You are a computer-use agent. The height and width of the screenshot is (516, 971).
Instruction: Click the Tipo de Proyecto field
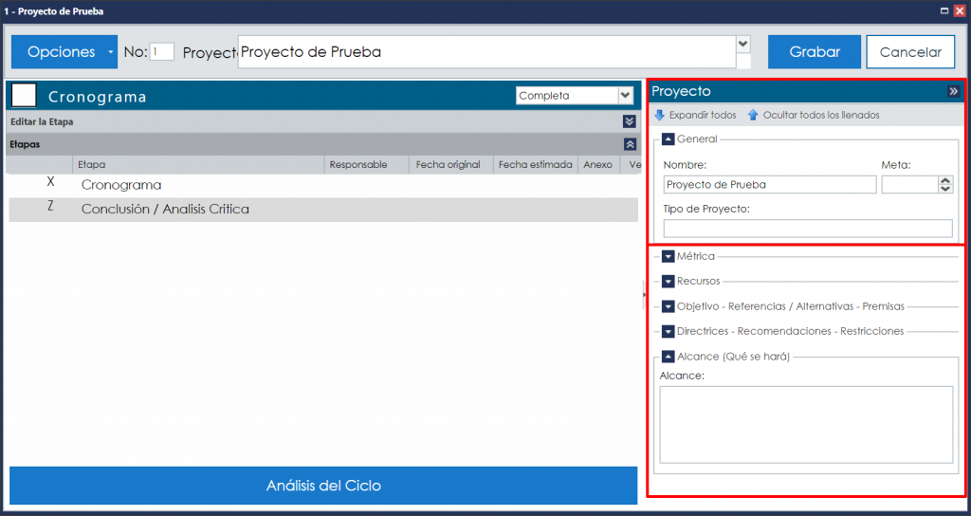(x=808, y=229)
